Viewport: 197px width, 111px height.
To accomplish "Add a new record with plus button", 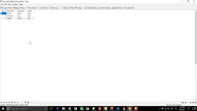I will point(12,102).
